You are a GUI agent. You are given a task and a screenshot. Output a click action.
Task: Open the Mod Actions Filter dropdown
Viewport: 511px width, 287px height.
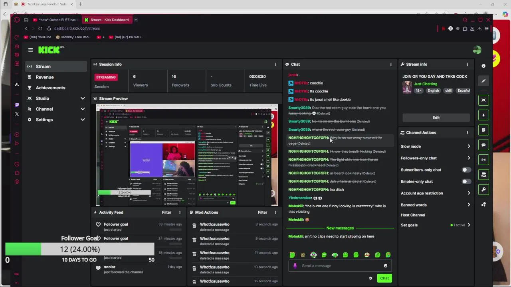(x=262, y=212)
